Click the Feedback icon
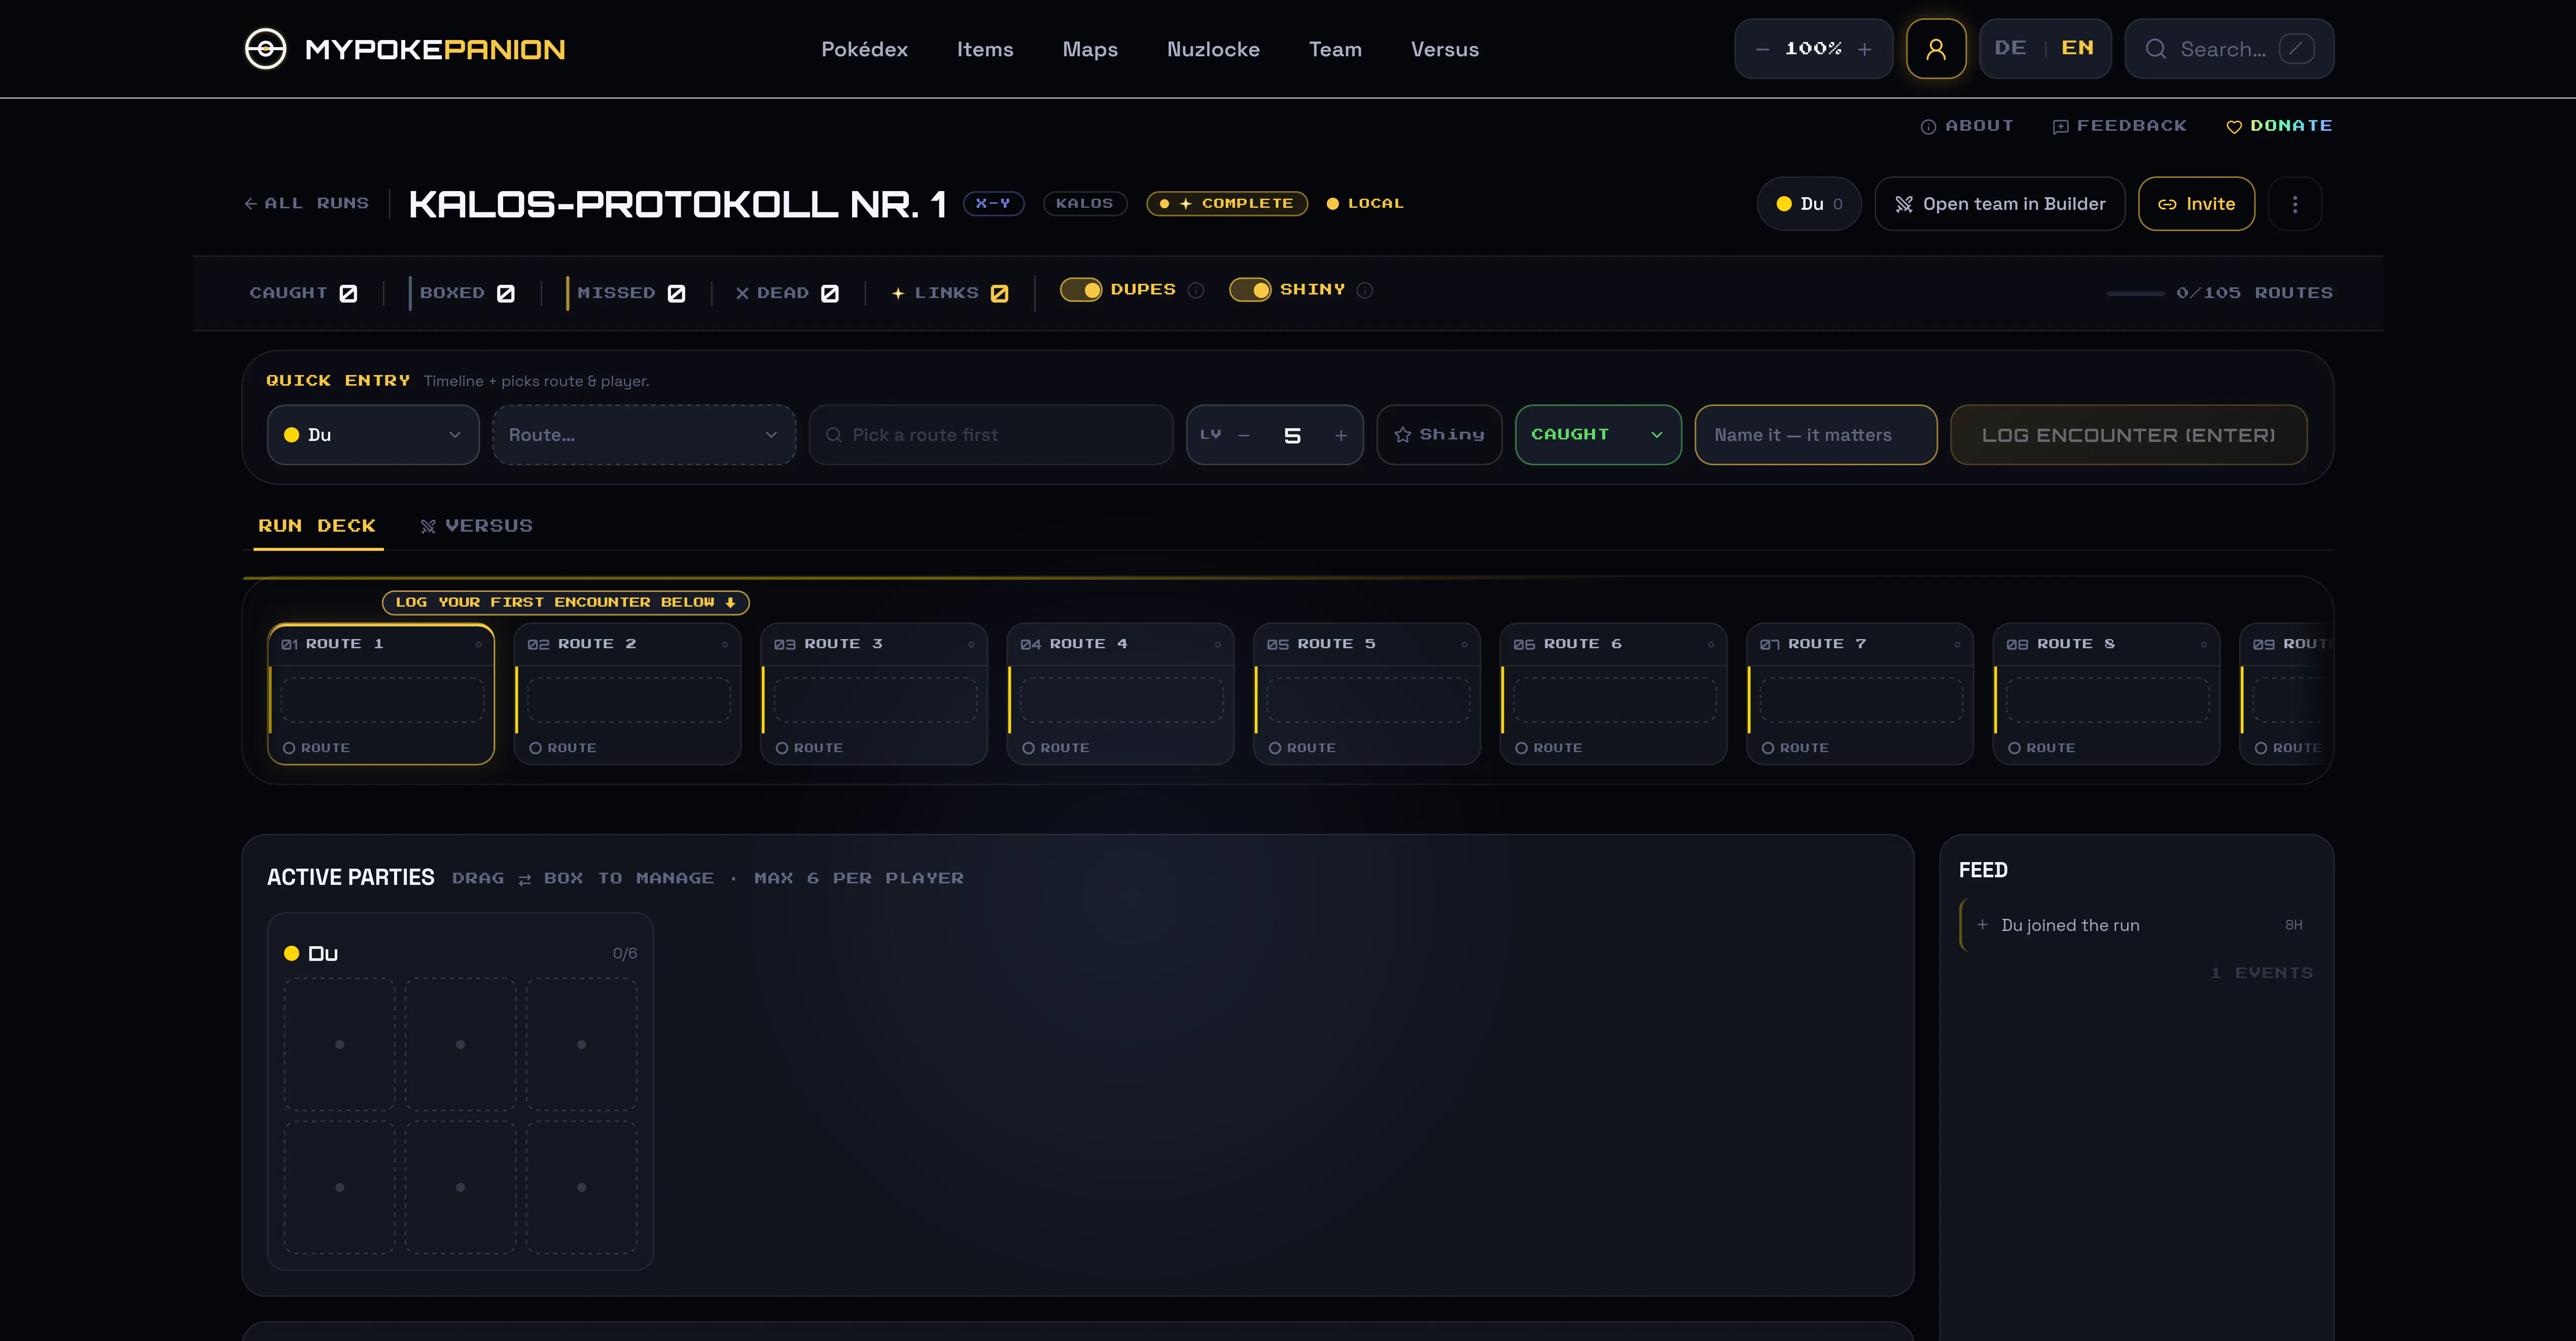 coord(2060,127)
